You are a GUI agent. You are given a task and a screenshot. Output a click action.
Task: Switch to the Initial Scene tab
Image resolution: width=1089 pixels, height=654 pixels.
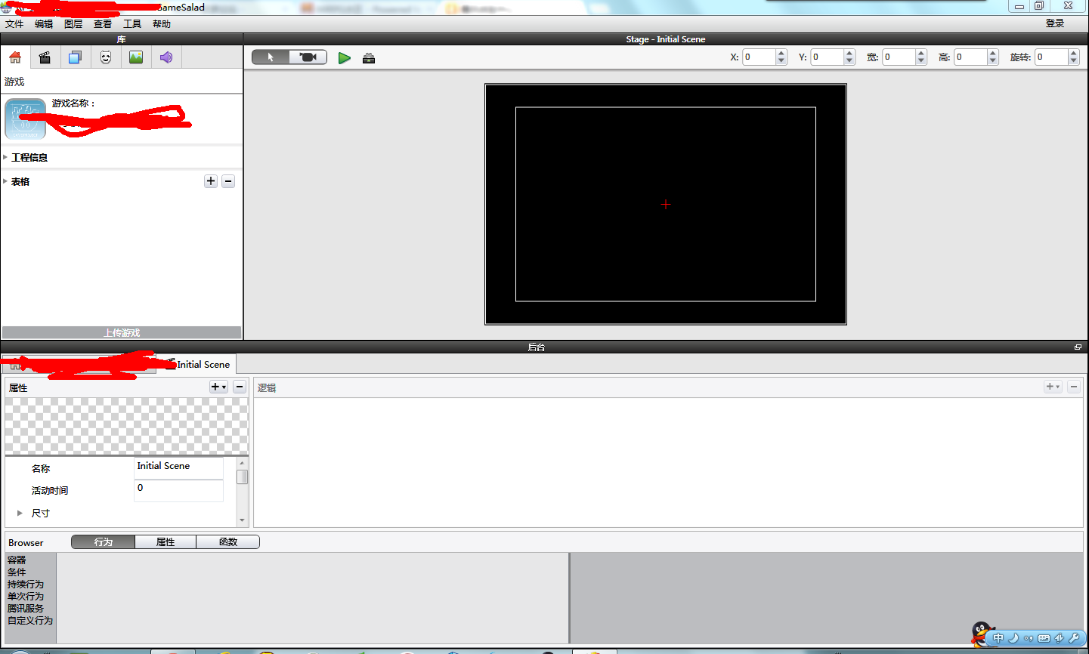(200, 364)
